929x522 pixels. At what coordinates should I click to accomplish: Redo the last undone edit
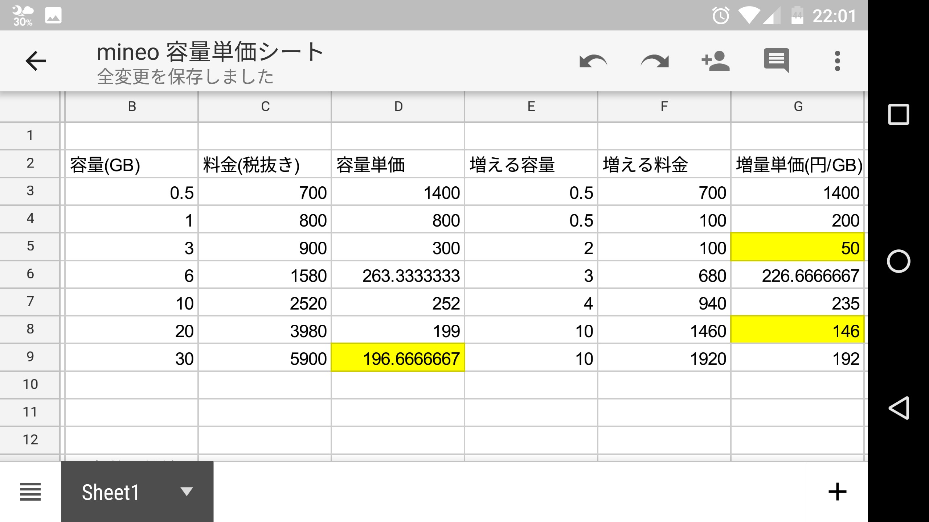tap(654, 61)
